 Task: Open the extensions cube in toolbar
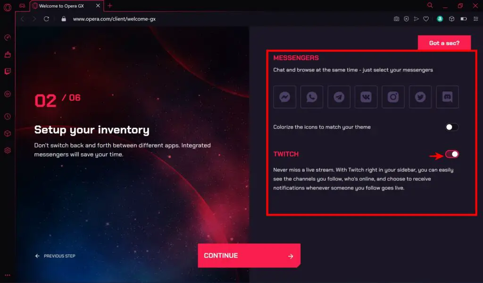[x=451, y=19]
